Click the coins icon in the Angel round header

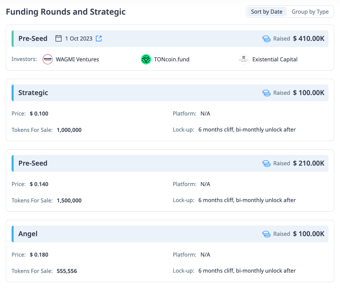pyautogui.click(x=266, y=234)
